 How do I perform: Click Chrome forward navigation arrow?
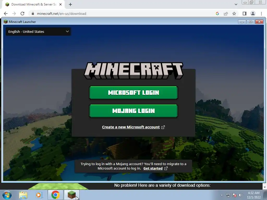[x=14, y=14]
